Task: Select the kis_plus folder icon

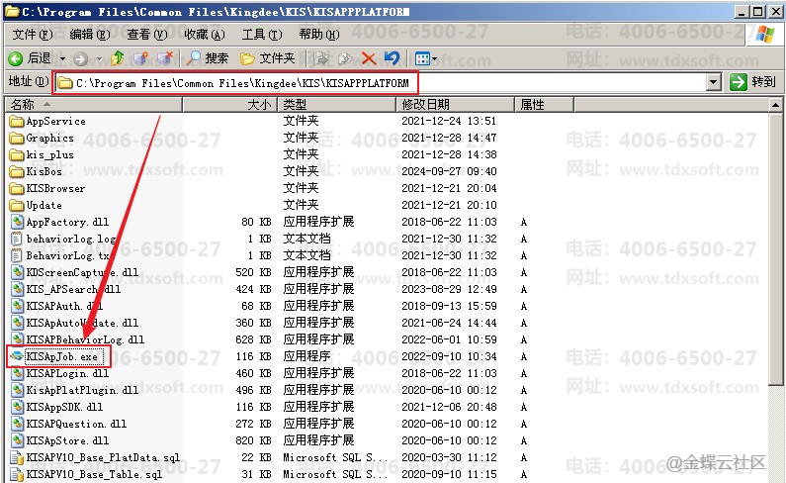Action: pos(17,154)
